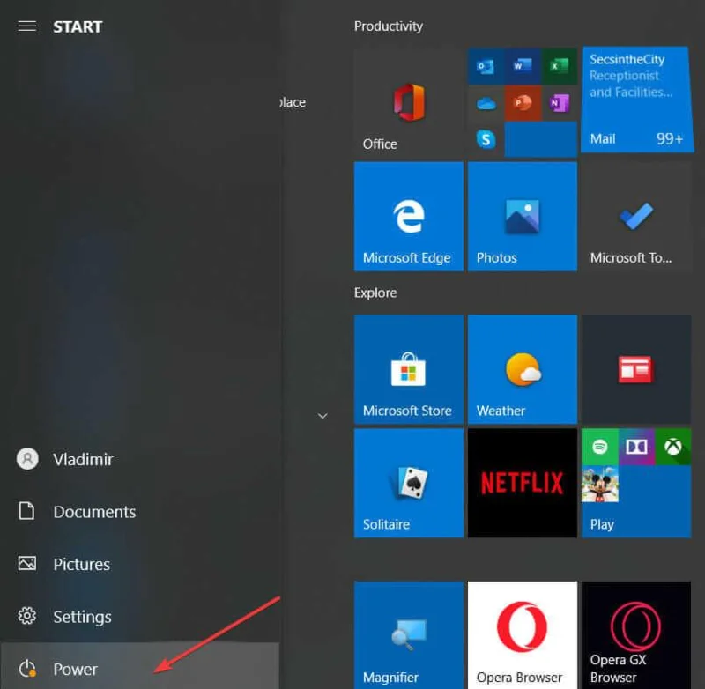
Task: Open Outlook from the Office folder tile
Action: [486, 66]
